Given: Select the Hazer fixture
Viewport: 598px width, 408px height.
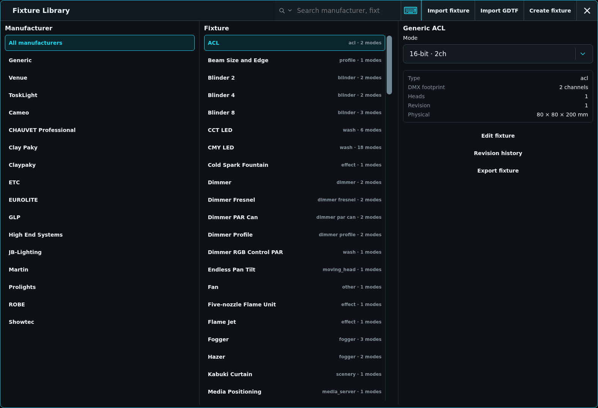Looking at the screenshot, I should tap(294, 357).
